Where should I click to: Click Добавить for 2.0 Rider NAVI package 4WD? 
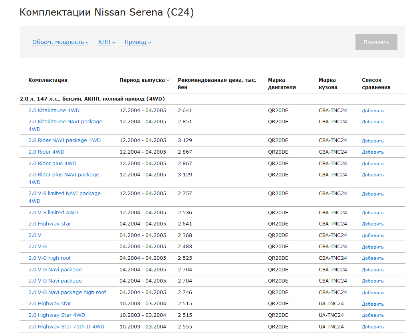(x=373, y=141)
